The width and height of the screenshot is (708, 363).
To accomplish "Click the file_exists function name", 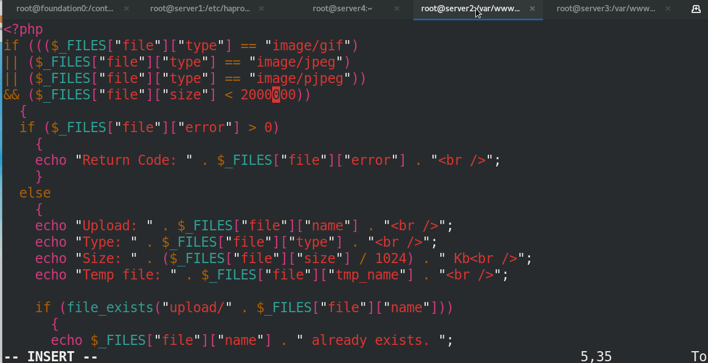I will tap(110, 308).
